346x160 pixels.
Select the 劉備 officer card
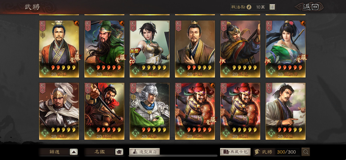(59, 49)
